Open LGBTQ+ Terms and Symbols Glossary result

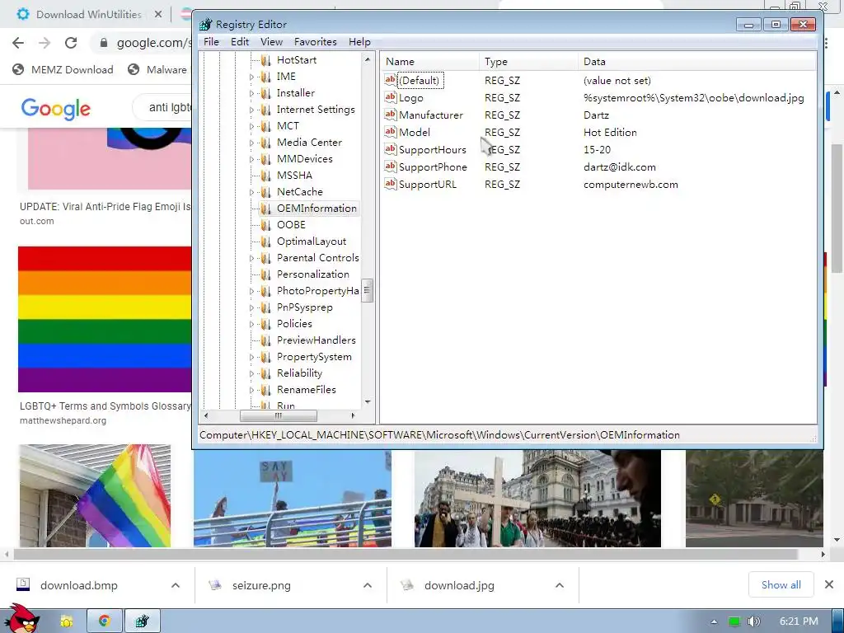tap(105, 406)
